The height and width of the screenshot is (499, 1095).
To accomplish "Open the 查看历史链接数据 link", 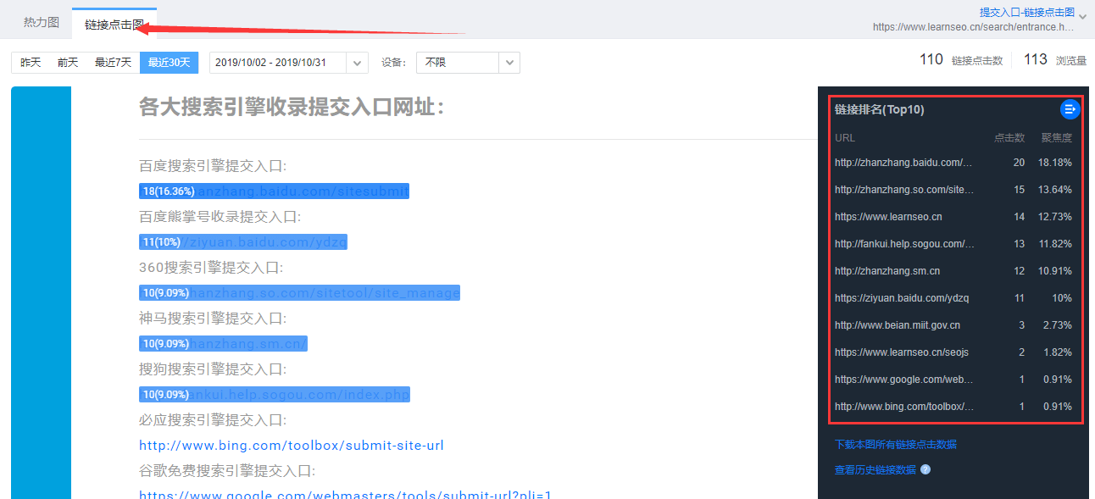I will coord(875,469).
